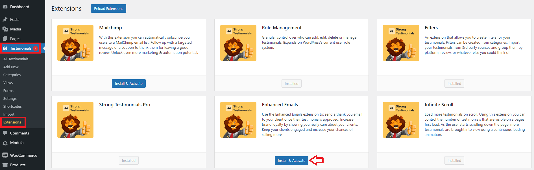534x170 pixels.
Task: Click the Strong Testimonials Pro thumbnail
Action: [x=75, y=120]
